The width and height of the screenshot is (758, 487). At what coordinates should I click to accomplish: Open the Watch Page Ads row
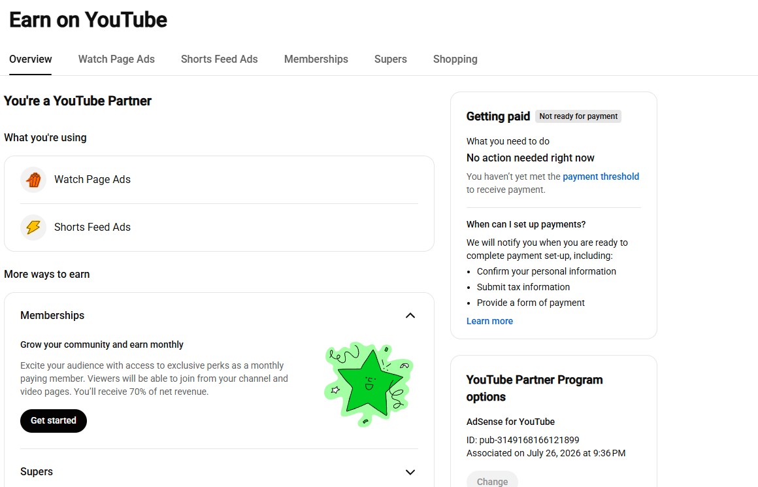pyautogui.click(x=219, y=180)
